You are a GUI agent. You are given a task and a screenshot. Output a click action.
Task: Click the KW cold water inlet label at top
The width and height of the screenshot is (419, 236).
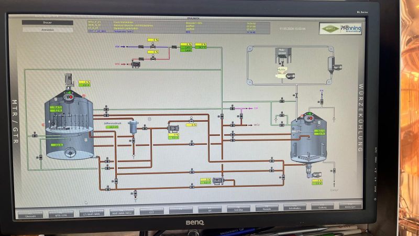pyautogui.click(x=117, y=47)
